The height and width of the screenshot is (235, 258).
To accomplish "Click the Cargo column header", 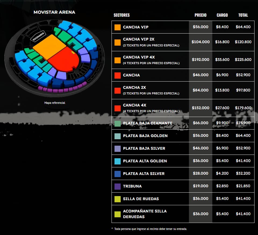I will (222, 15).
